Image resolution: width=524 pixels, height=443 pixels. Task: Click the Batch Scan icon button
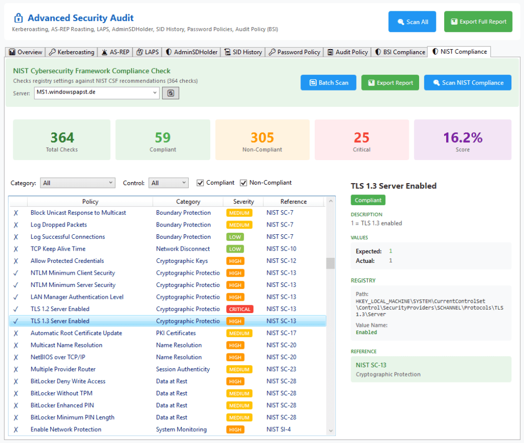(x=314, y=82)
